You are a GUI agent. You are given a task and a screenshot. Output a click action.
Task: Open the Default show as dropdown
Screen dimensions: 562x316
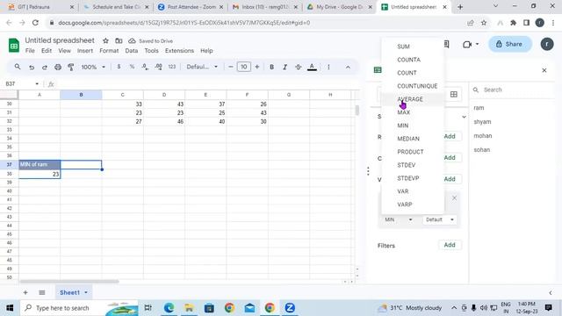coord(439,219)
